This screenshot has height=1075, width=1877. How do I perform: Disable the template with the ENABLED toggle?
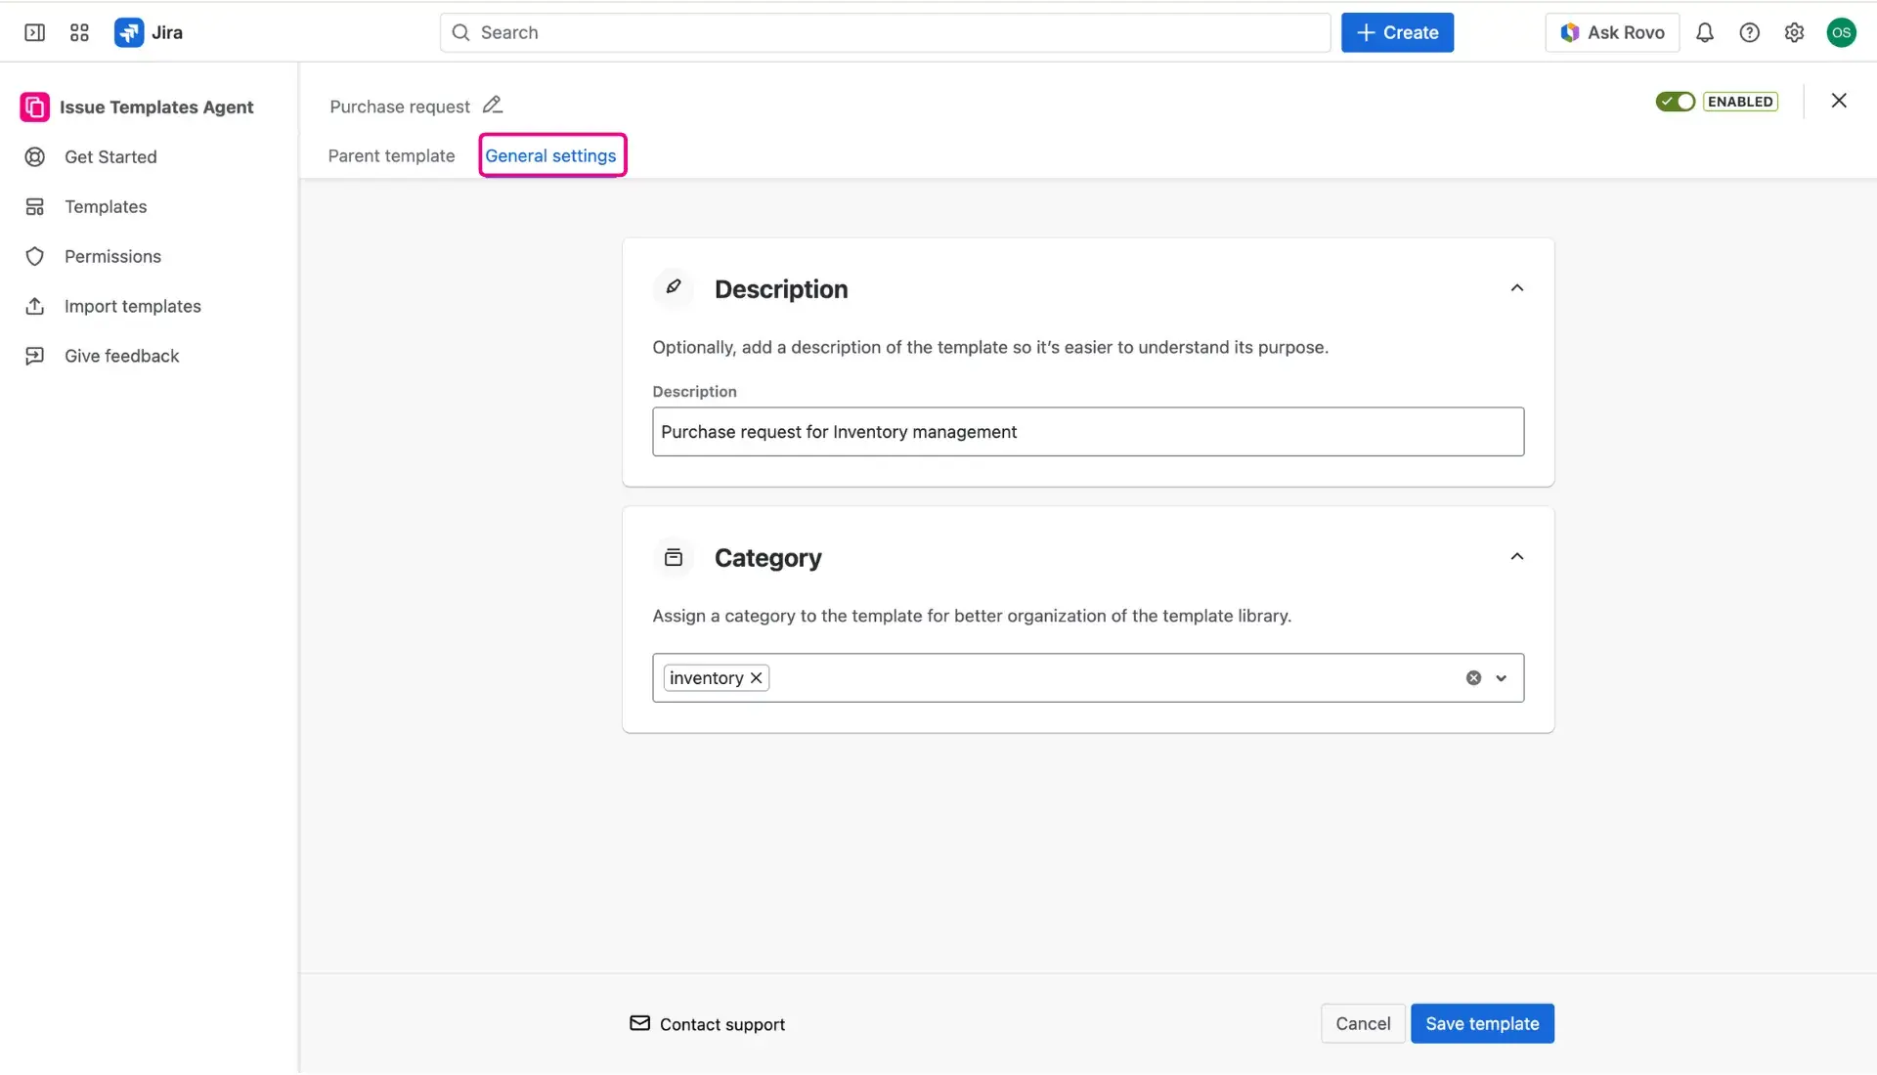click(1675, 101)
